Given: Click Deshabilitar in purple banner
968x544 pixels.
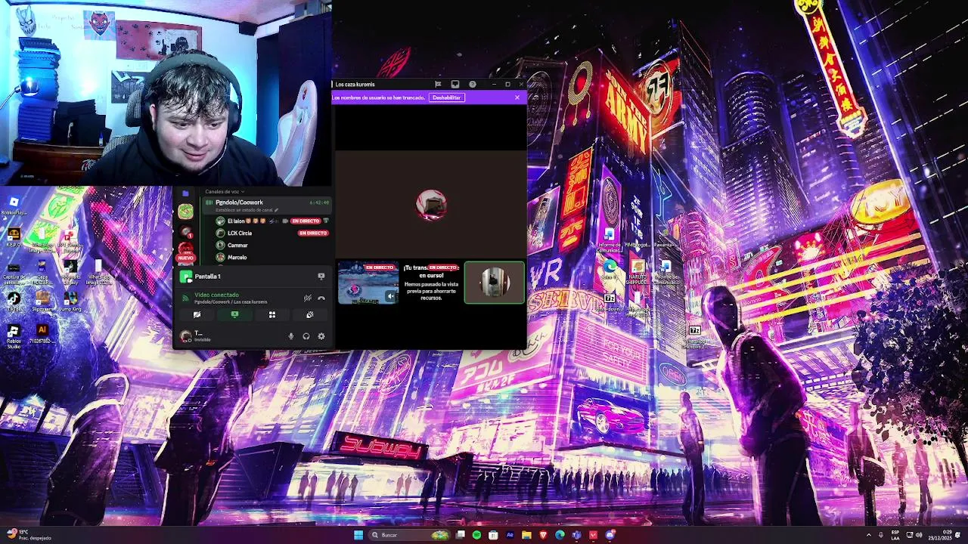Looking at the screenshot, I should coord(446,97).
